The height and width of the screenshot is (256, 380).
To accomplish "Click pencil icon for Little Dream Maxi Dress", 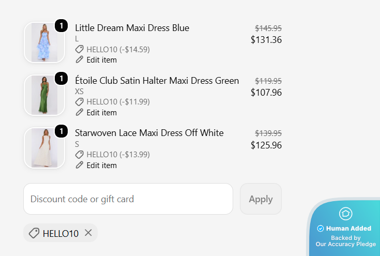I will [79, 59].
